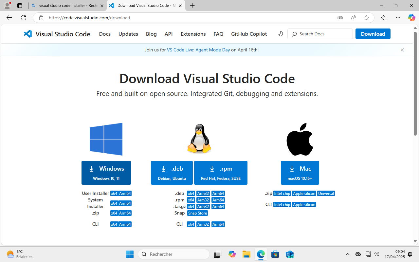
Task: Select Arm64 for Windows User Installer
Action: tap(125, 194)
